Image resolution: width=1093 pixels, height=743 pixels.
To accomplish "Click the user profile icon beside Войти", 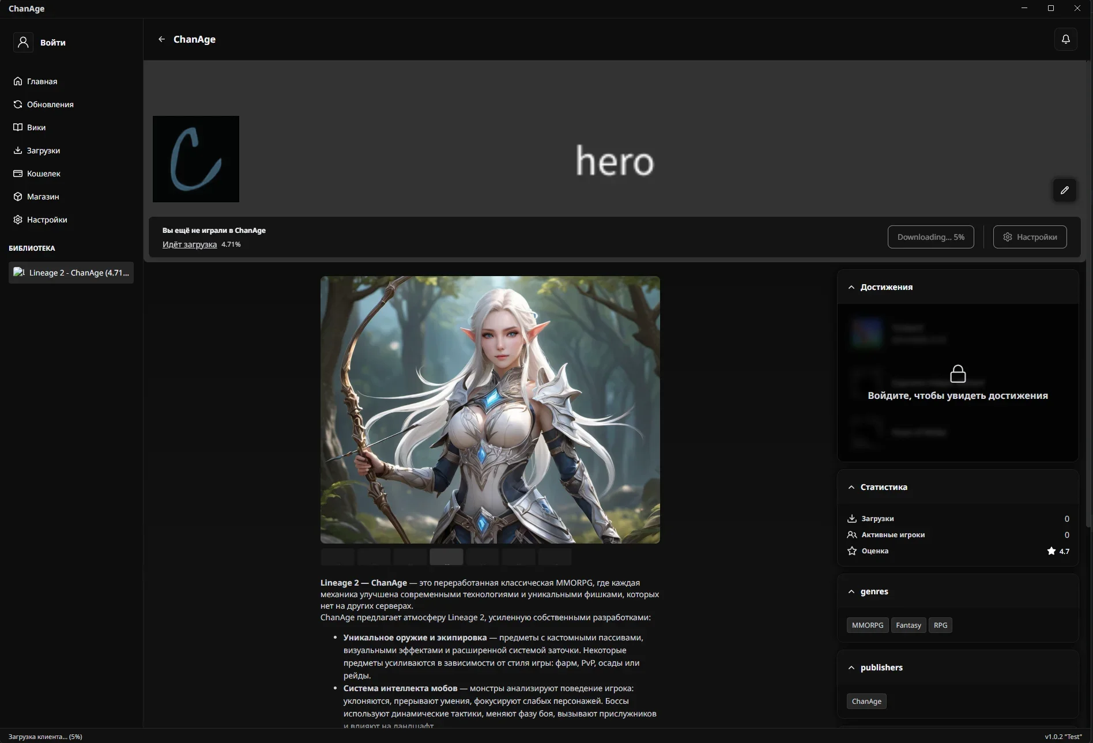I will [x=23, y=42].
